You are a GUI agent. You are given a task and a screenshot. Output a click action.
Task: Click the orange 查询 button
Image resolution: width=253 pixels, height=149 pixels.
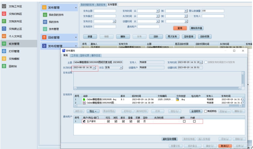pyautogui.click(x=180, y=28)
